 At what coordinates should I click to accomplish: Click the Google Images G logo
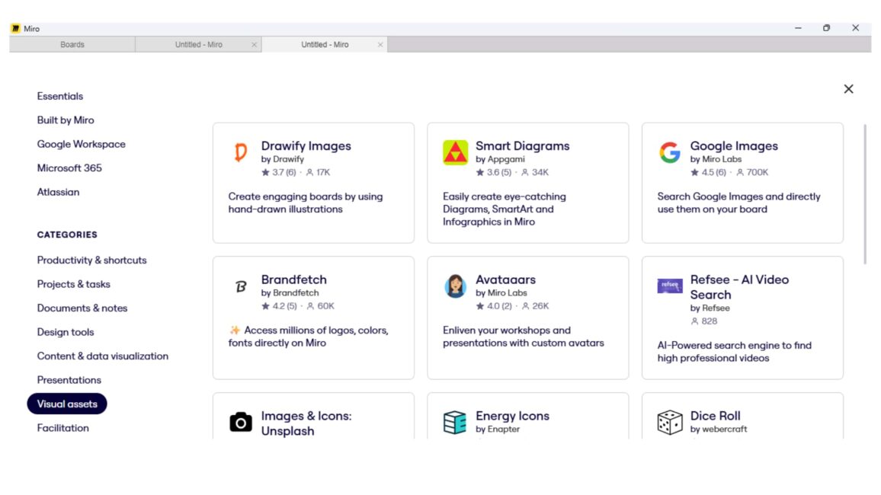click(670, 152)
